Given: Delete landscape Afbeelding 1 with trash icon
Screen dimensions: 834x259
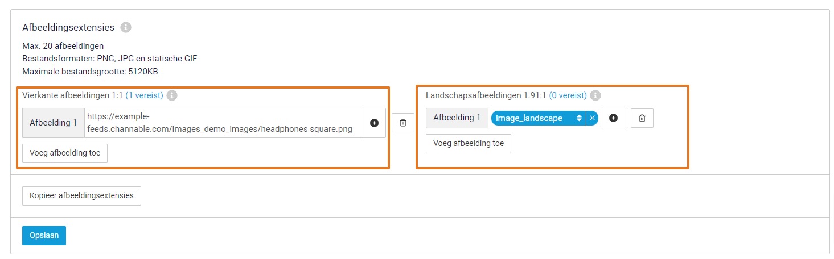Looking at the screenshot, I should click(x=642, y=118).
